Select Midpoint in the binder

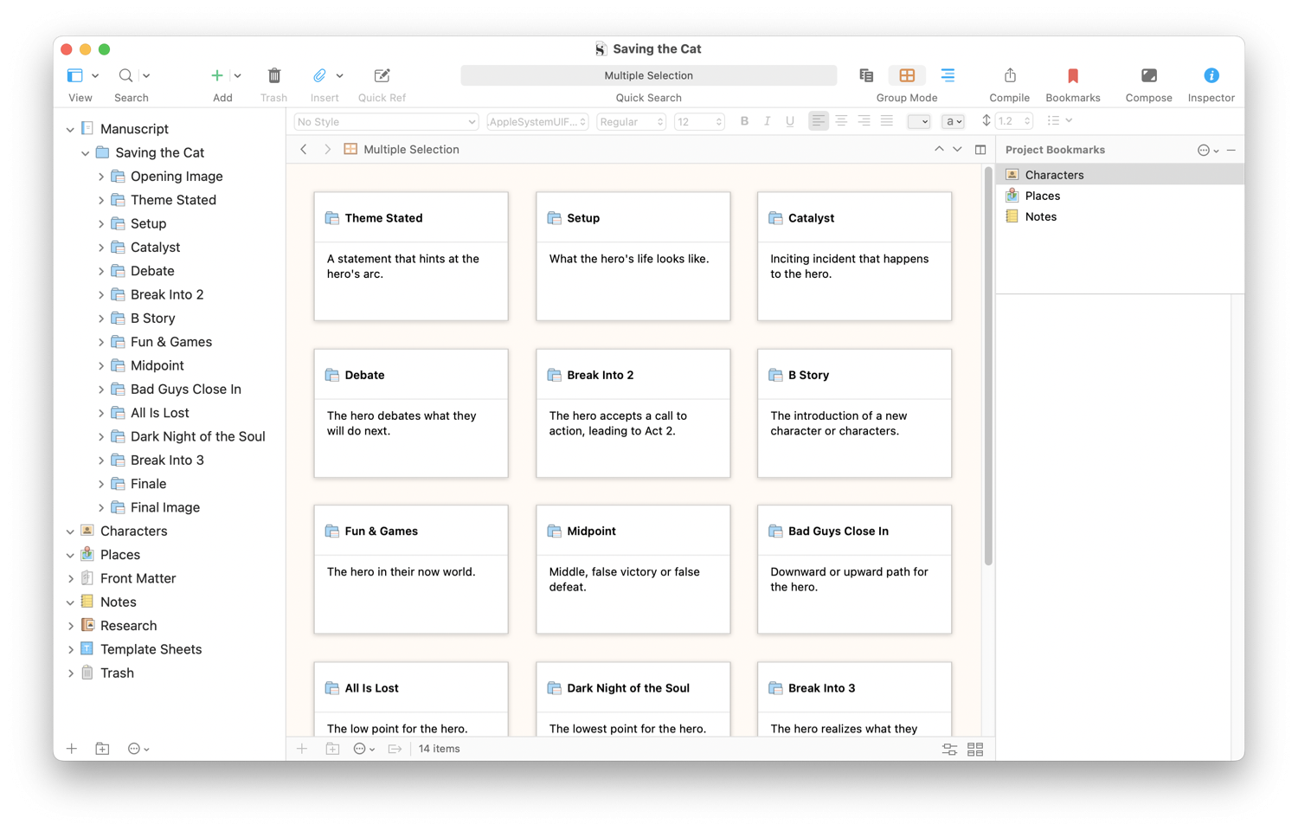pos(157,365)
